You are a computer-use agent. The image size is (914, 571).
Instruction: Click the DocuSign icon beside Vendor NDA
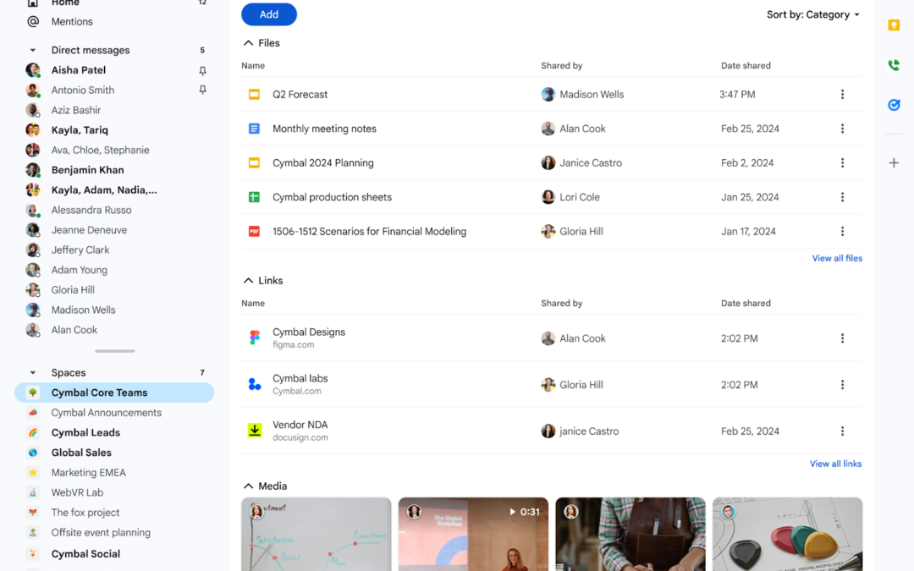pos(255,431)
